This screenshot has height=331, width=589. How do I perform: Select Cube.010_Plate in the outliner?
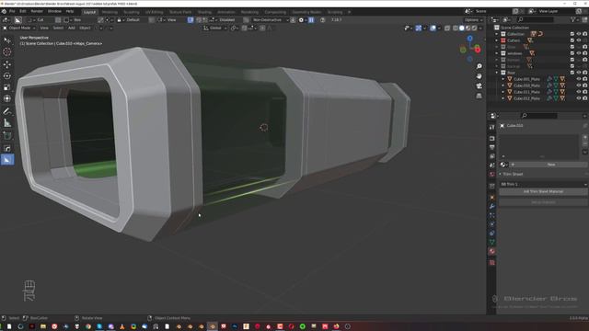coord(526,86)
